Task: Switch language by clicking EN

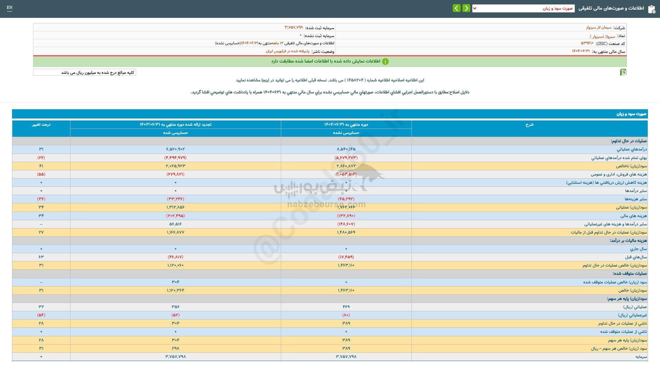Action: 10,8
